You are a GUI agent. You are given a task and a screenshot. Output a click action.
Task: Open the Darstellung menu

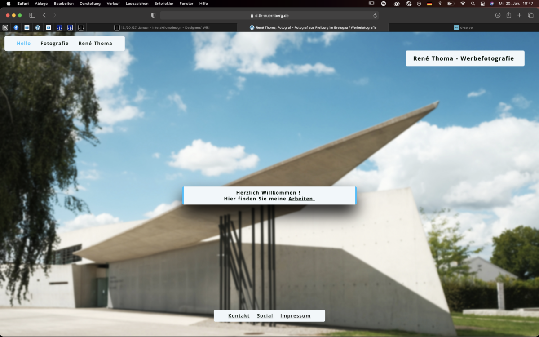point(90,4)
